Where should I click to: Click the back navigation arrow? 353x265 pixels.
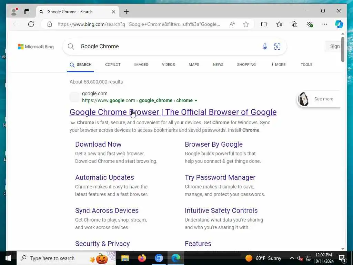[x=16, y=24]
